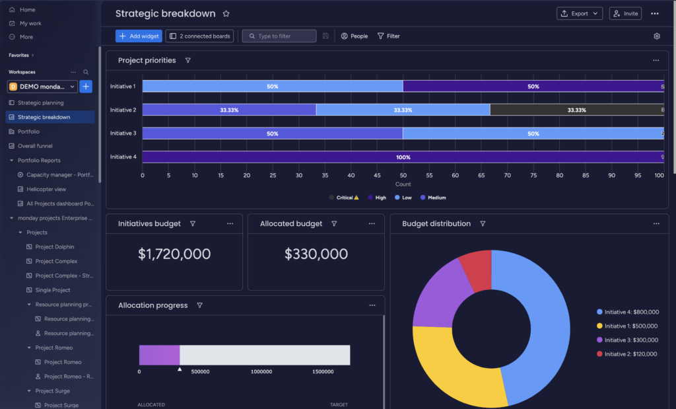Image resolution: width=676 pixels, height=409 pixels.
Task: Star the Strategic breakdown dashboard
Action: point(226,13)
